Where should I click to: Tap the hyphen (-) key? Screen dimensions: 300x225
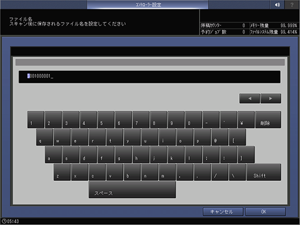[211, 119]
